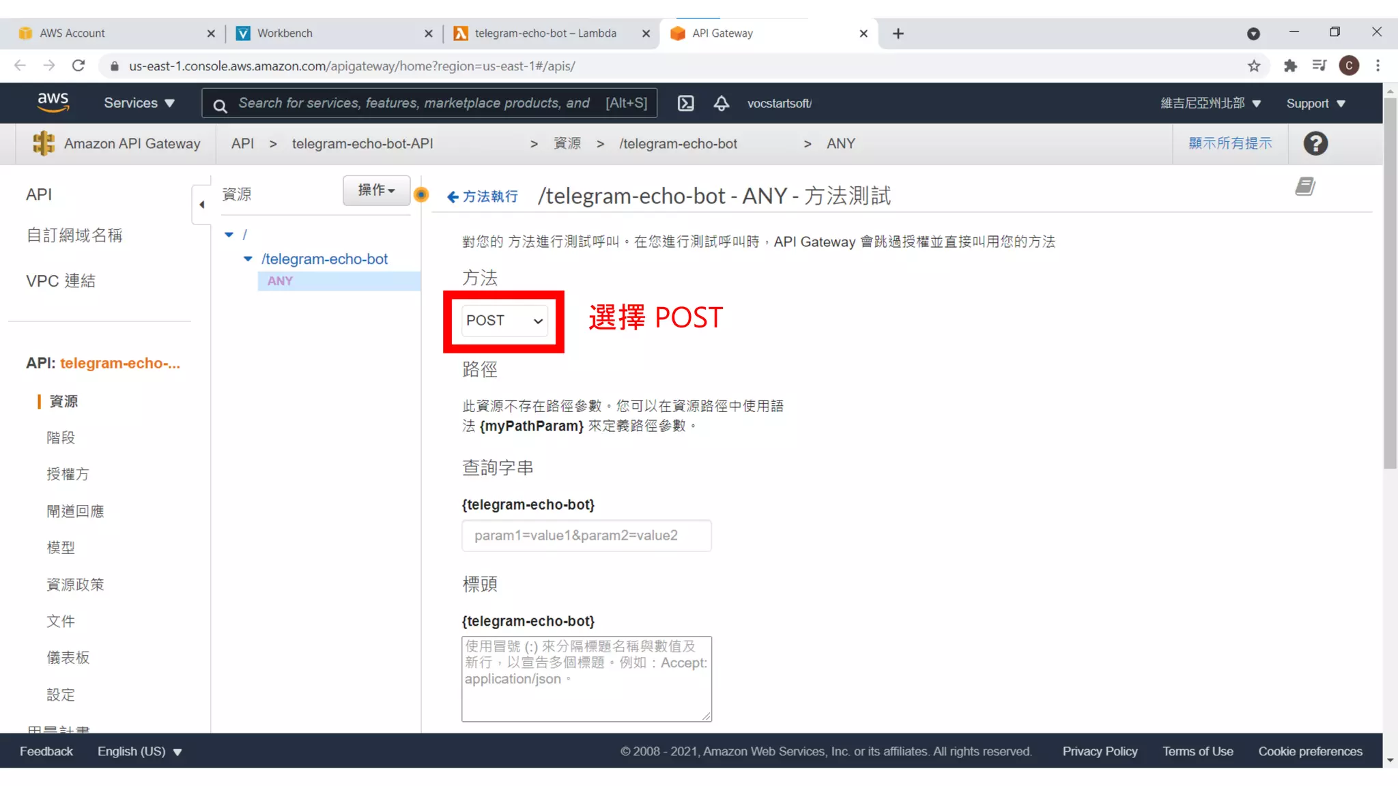Open the English (US) language selector
Image resolution: width=1398 pixels, height=786 pixels.
click(x=139, y=751)
